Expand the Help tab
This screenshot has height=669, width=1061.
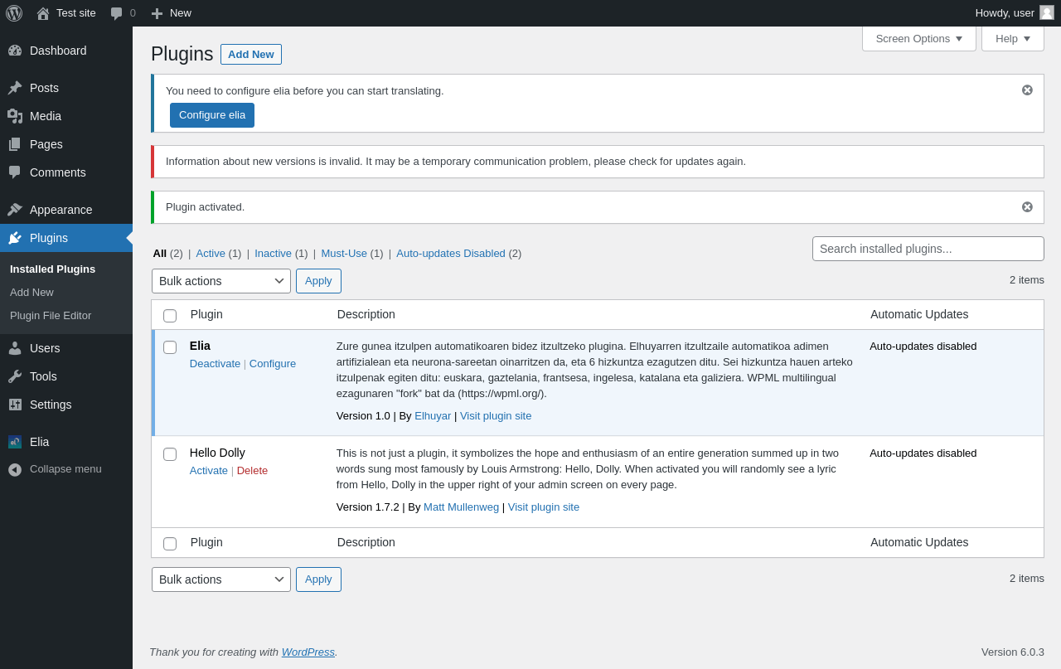point(1012,38)
